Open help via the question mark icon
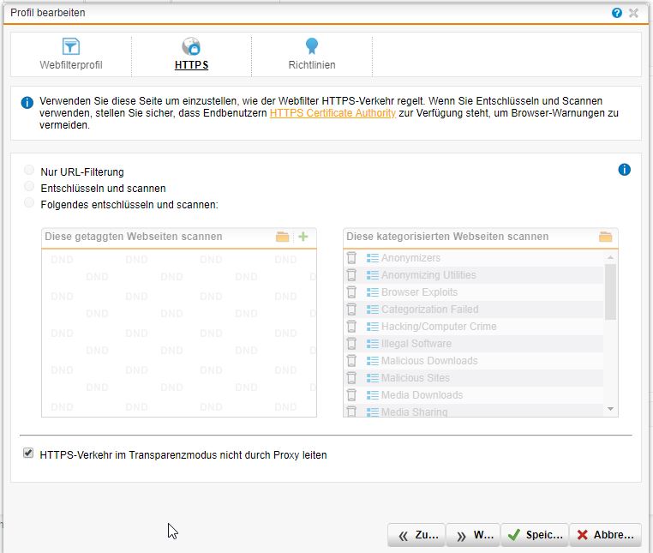Image resolution: width=653 pixels, height=553 pixels. tap(617, 13)
